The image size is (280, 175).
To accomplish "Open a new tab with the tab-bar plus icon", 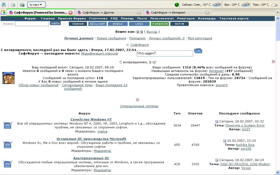I will [x=3, y=13].
